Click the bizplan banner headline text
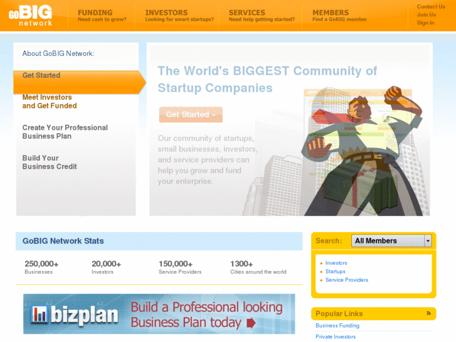456x342 pixels. pyautogui.click(x=206, y=314)
